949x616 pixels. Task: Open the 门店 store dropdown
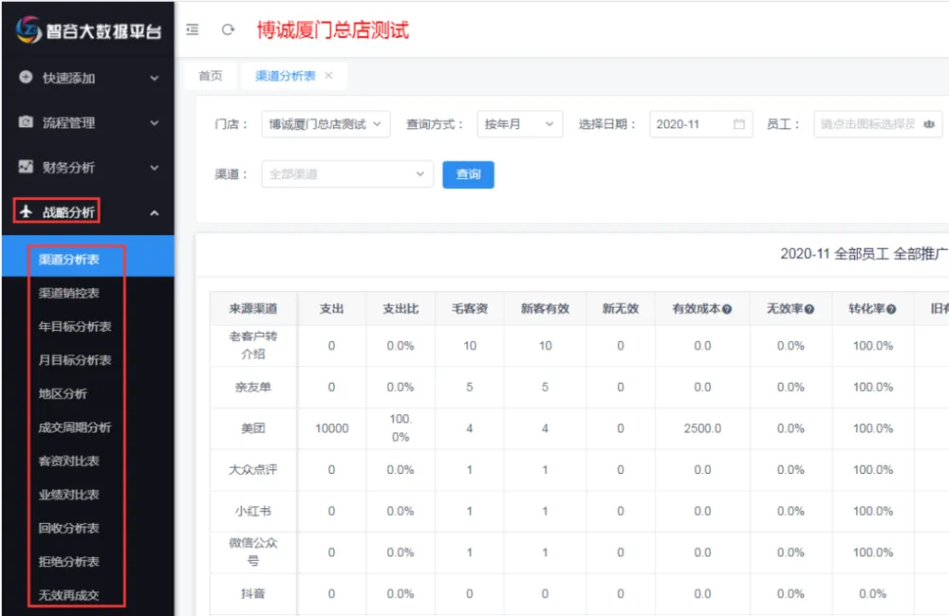click(326, 124)
